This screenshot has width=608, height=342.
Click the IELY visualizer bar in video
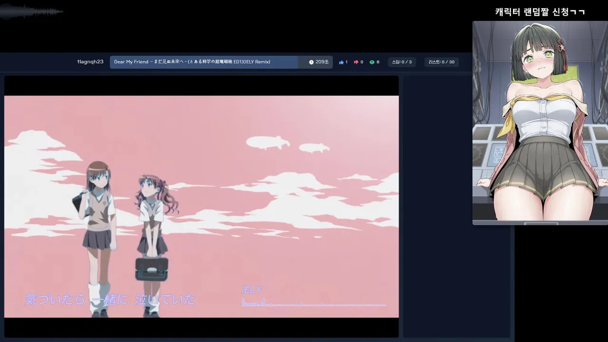point(313,302)
